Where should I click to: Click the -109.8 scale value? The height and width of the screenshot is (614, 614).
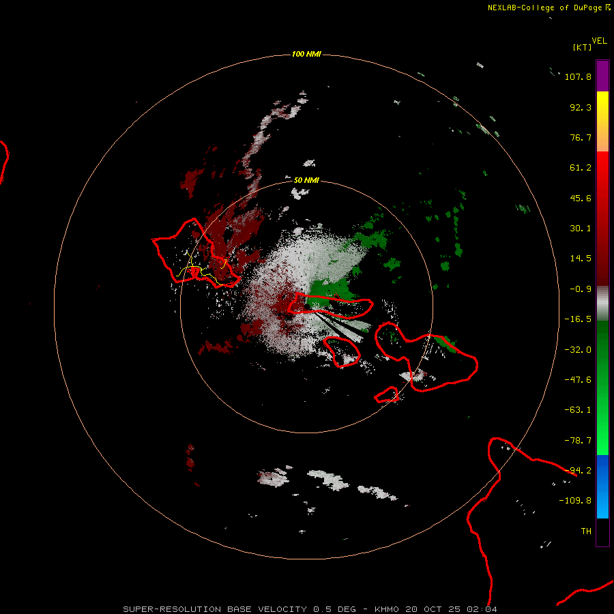tap(575, 501)
